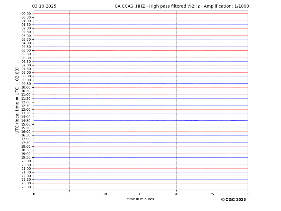Select the 22:00 time row label
This screenshot has height=211, width=281.
tap(26, 176)
